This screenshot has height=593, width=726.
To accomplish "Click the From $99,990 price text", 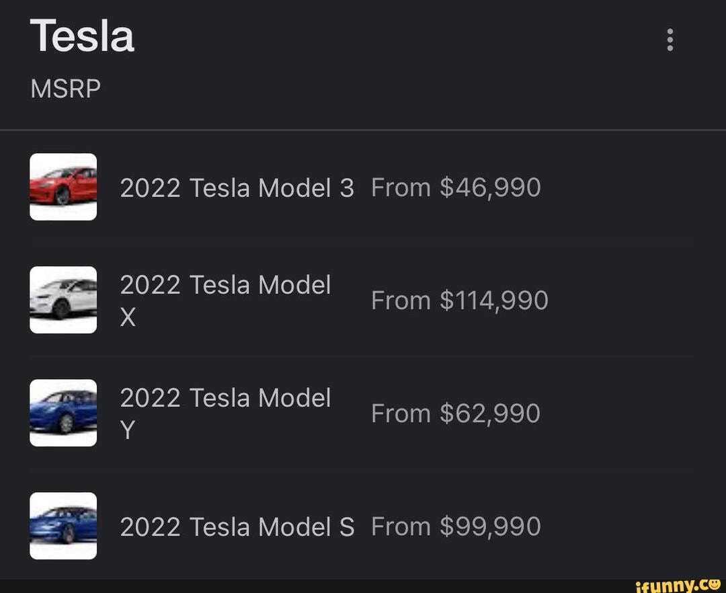I will point(456,526).
